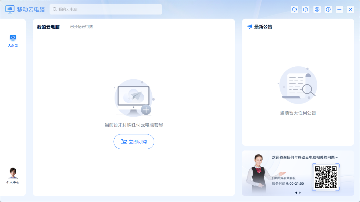The height and width of the screenshot is (202, 360).
Task: Select the first carousel indicator dot
Action: tap(296, 192)
